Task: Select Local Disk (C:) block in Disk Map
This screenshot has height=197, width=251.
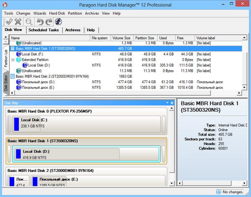Action: [87, 124]
